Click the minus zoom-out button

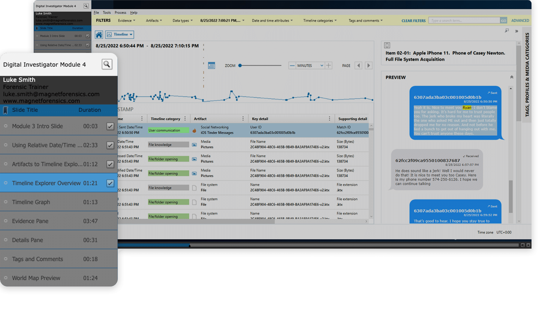click(292, 65)
